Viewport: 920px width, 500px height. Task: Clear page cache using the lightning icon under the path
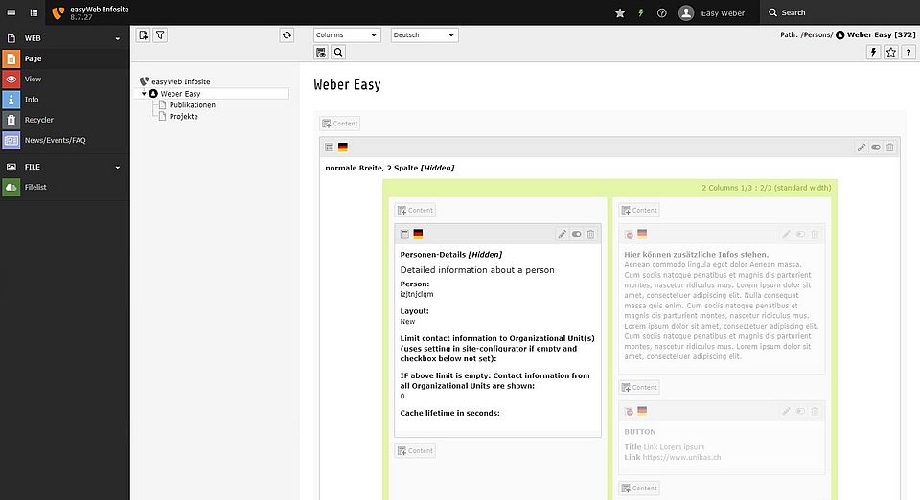pos(874,52)
